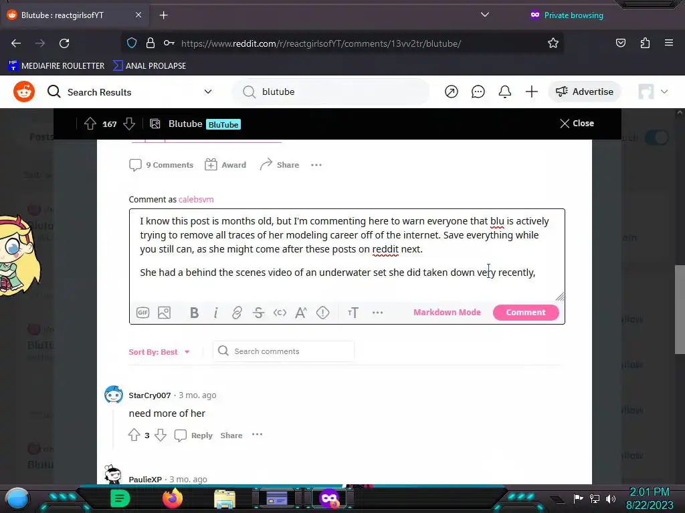Expand the user profile dropdown
The image size is (685, 513).
pyautogui.click(x=664, y=92)
